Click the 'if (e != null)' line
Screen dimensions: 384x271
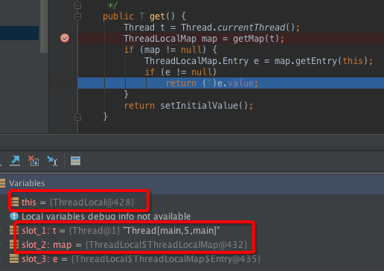point(181,72)
